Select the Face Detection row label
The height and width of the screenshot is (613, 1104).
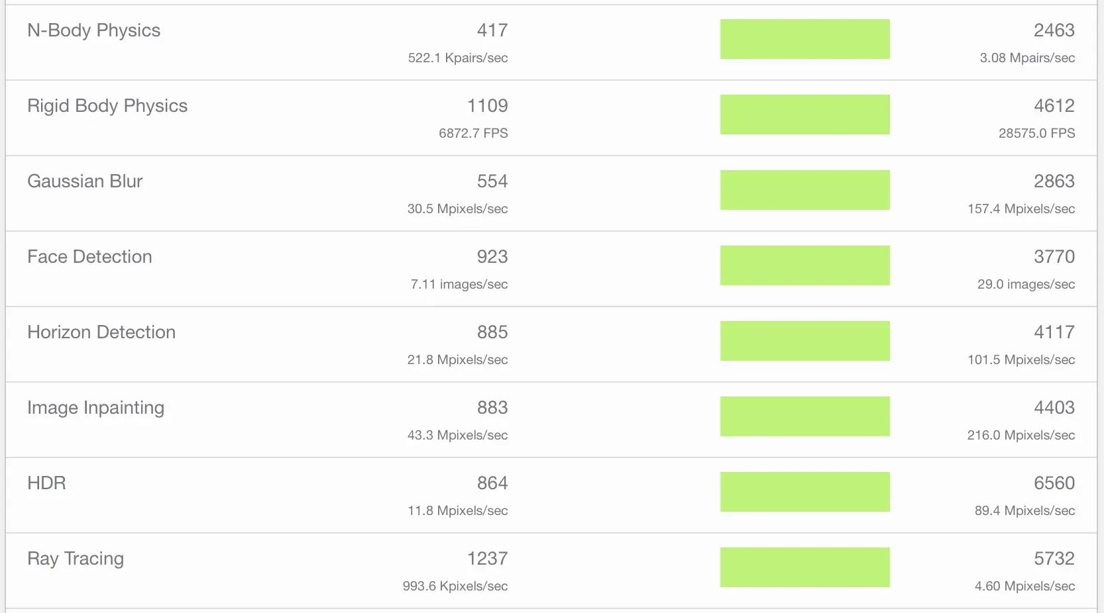coord(89,257)
